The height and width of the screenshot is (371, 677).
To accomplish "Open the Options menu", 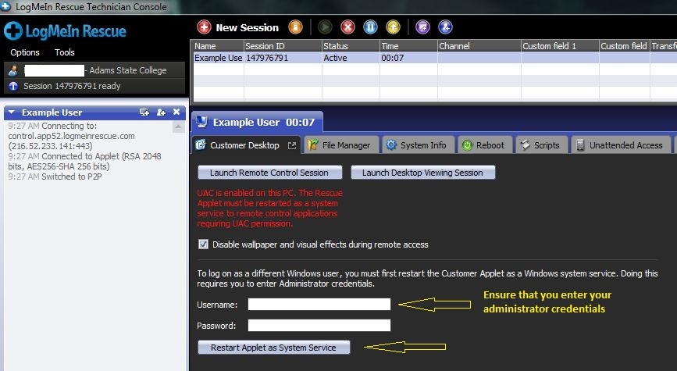I will coord(25,52).
